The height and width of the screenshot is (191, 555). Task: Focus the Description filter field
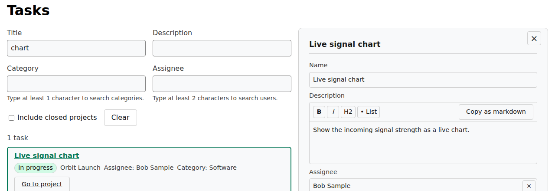222,48
